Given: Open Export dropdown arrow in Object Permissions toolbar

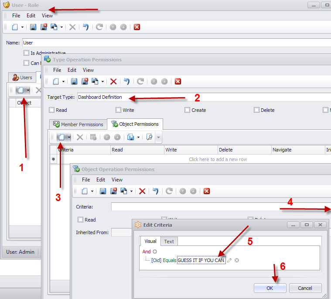Looking at the screenshot, I should (139, 138).
